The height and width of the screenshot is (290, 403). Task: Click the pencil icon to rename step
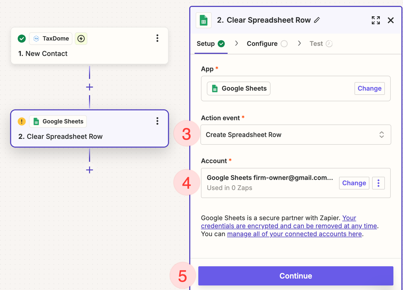(317, 20)
